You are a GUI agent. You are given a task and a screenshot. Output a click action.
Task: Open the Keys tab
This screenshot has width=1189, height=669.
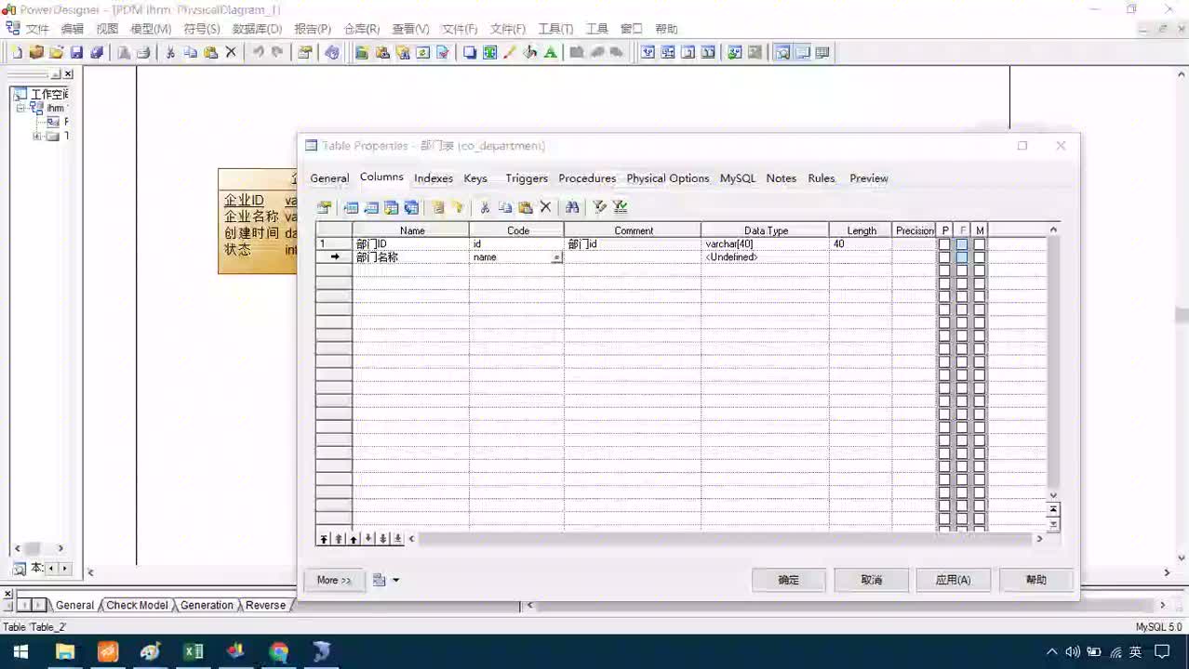tap(475, 178)
